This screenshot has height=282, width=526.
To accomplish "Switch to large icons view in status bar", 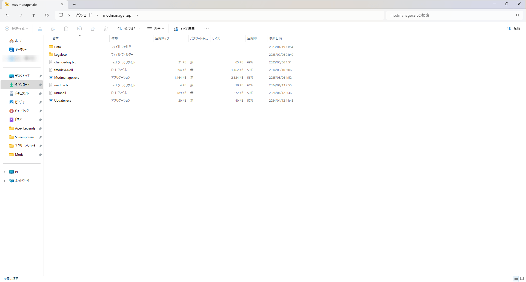I will tap(522, 279).
